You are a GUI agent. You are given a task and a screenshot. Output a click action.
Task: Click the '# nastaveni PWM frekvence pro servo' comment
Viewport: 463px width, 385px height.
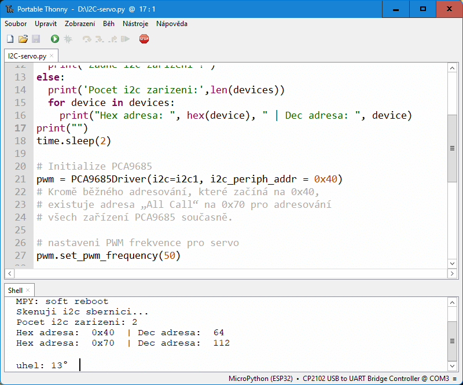click(138, 243)
